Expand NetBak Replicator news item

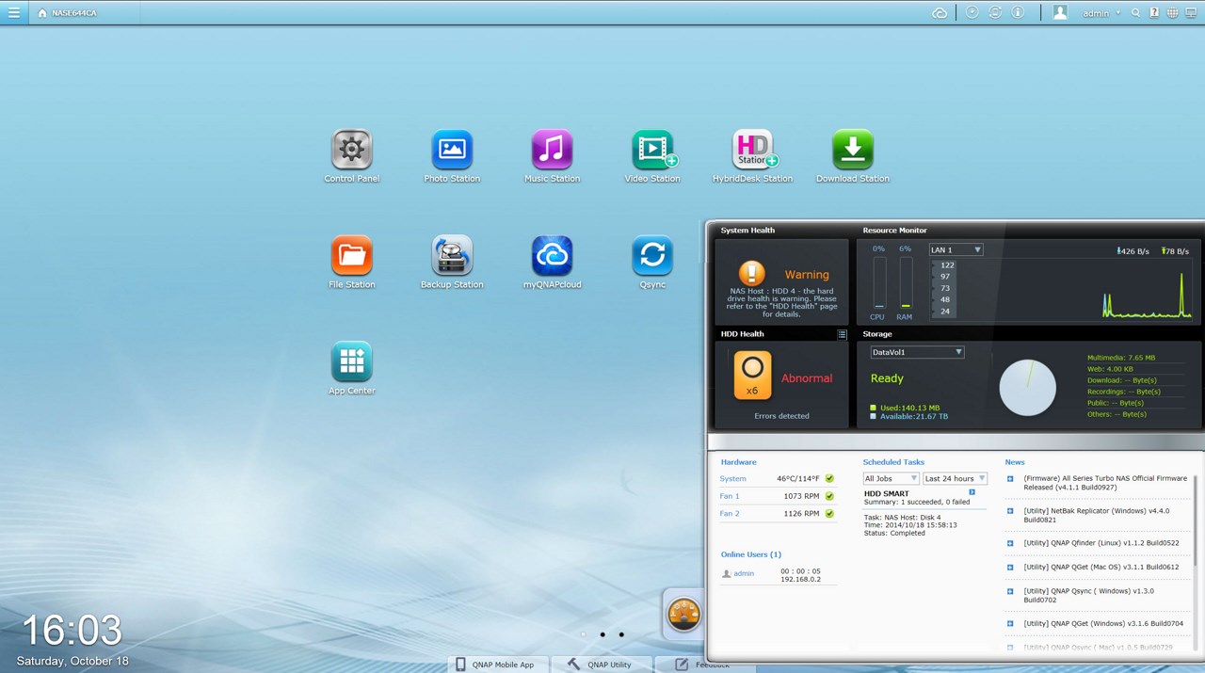[x=1010, y=511]
